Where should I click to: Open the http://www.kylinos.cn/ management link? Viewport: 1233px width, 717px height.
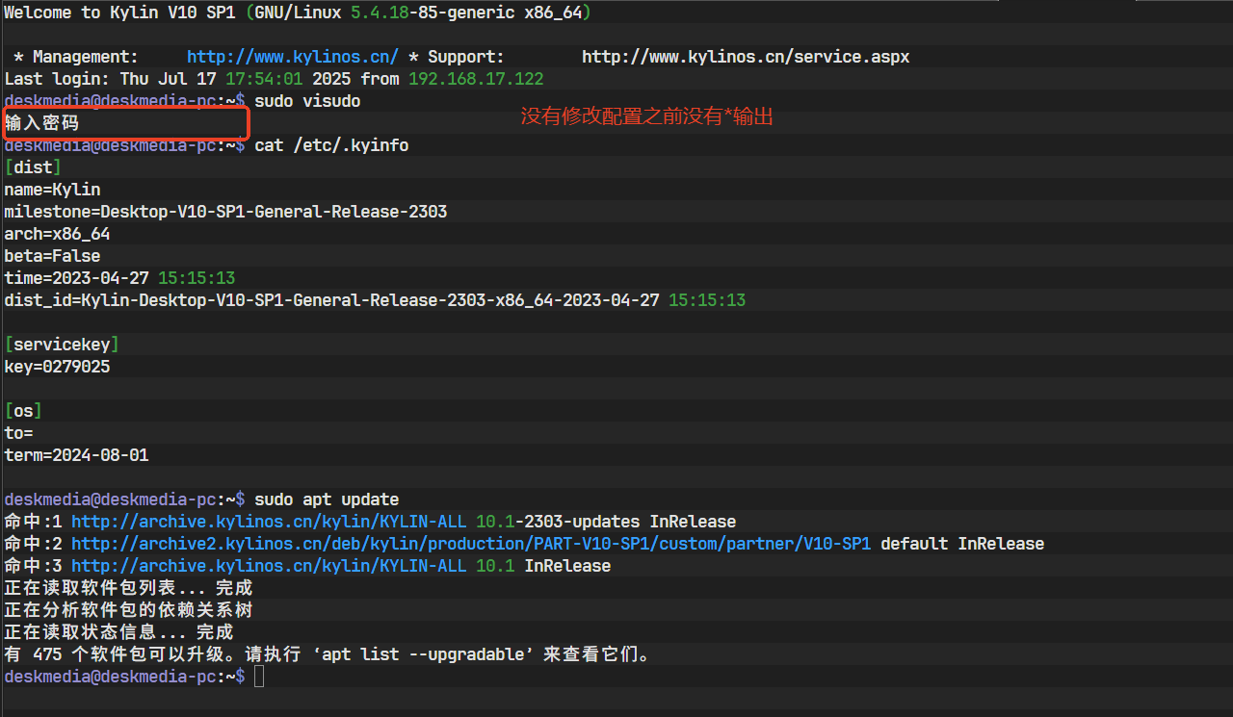(x=293, y=57)
